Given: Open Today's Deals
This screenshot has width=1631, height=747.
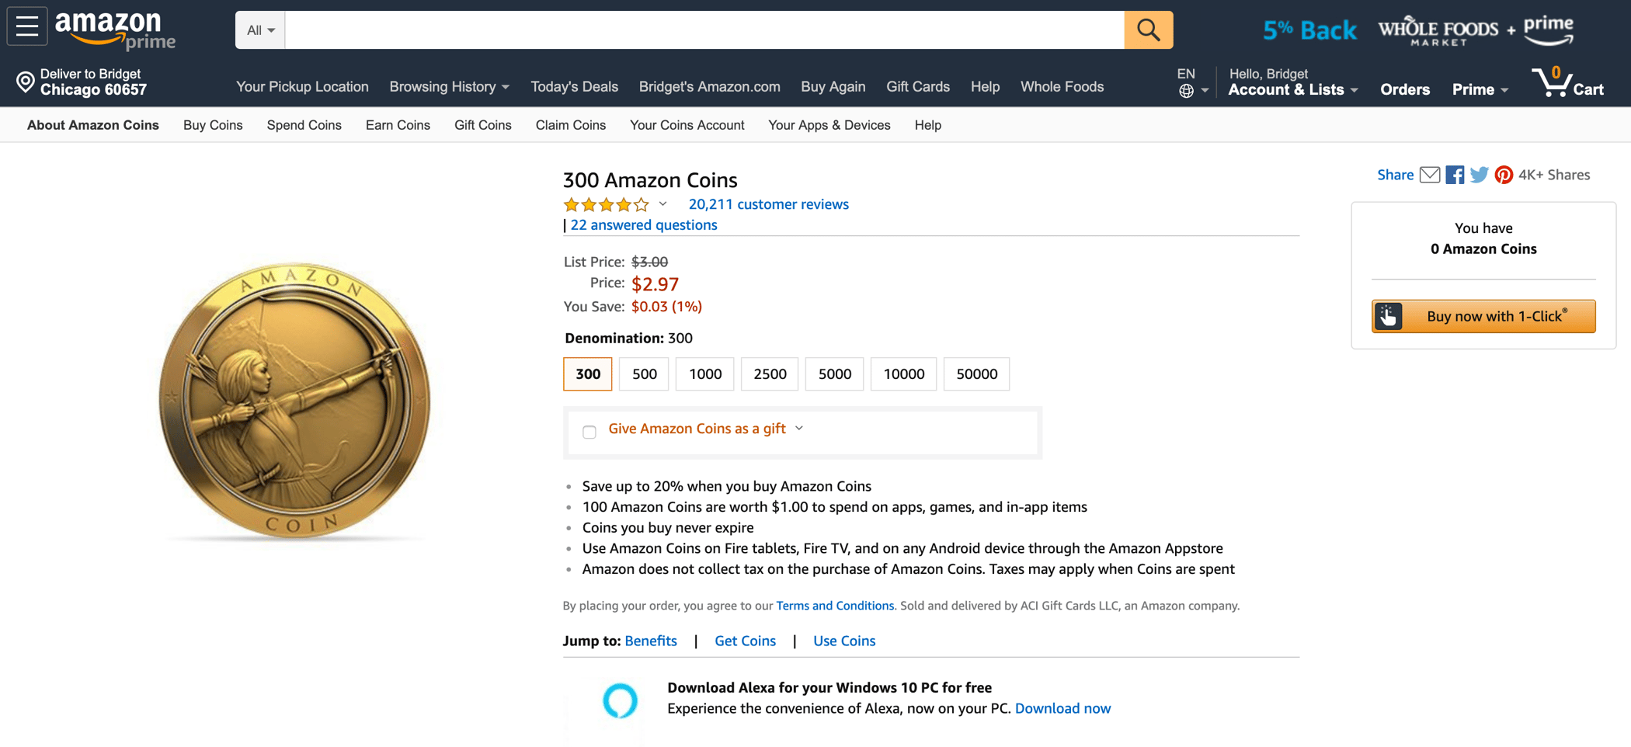Looking at the screenshot, I should pos(574,86).
